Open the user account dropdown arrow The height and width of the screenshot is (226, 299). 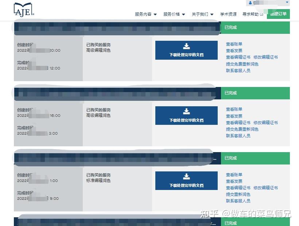(x=287, y=2)
